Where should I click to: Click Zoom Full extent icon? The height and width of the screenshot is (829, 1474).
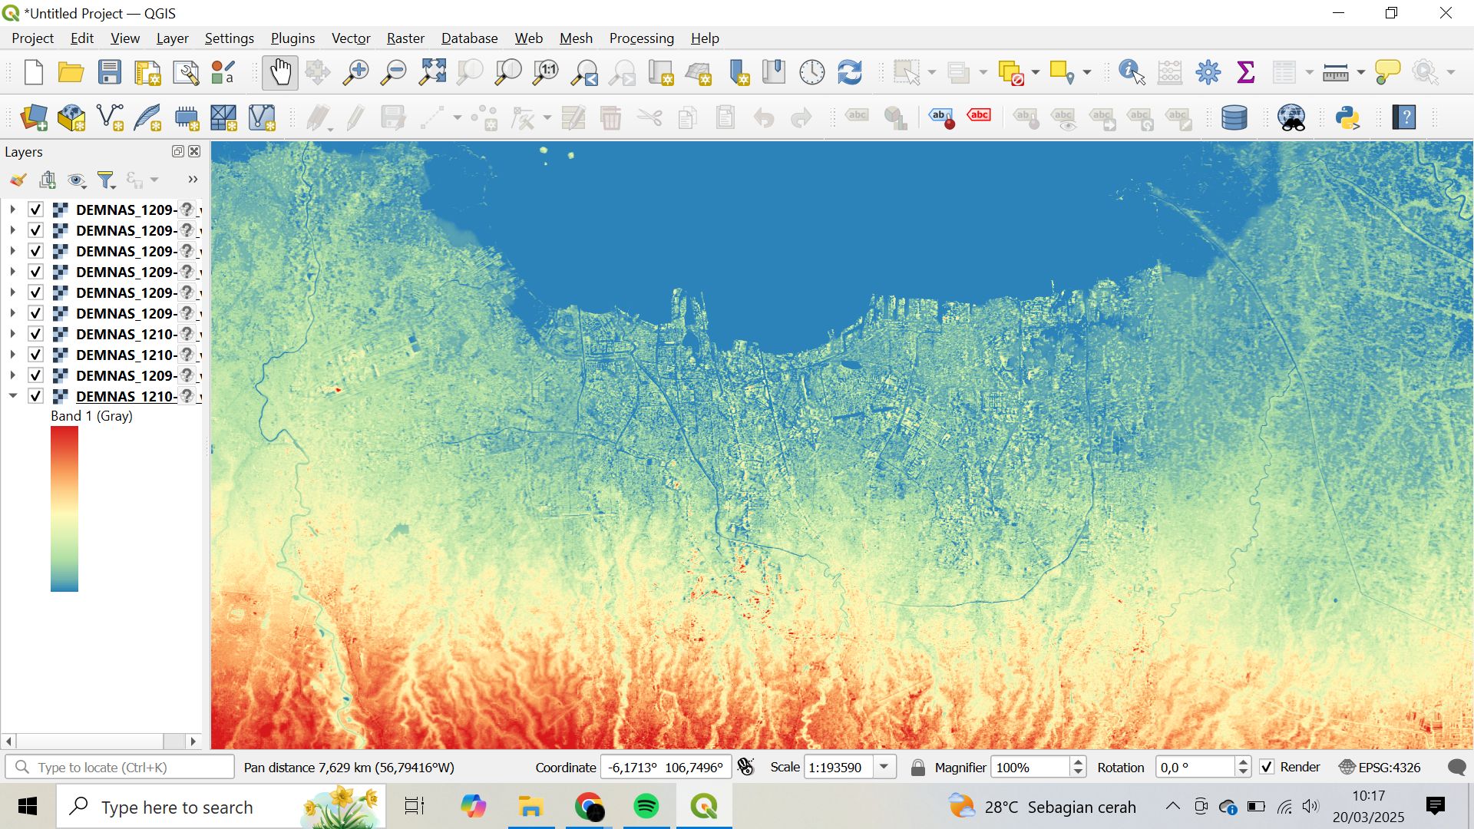[x=432, y=72]
